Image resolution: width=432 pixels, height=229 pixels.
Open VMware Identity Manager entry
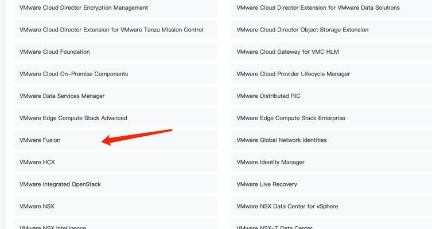(332, 162)
